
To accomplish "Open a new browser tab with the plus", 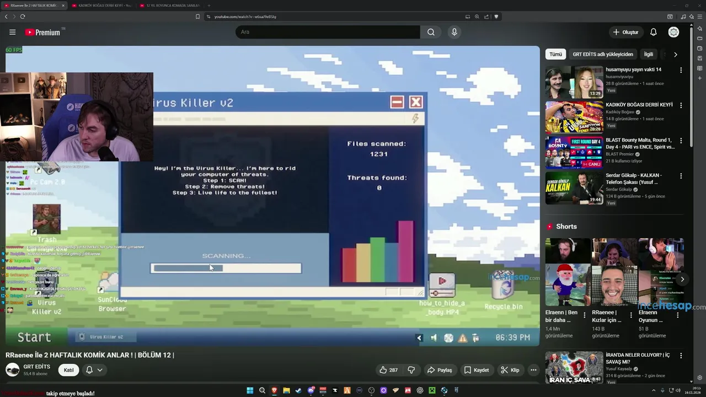I will [x=208, y=6].
